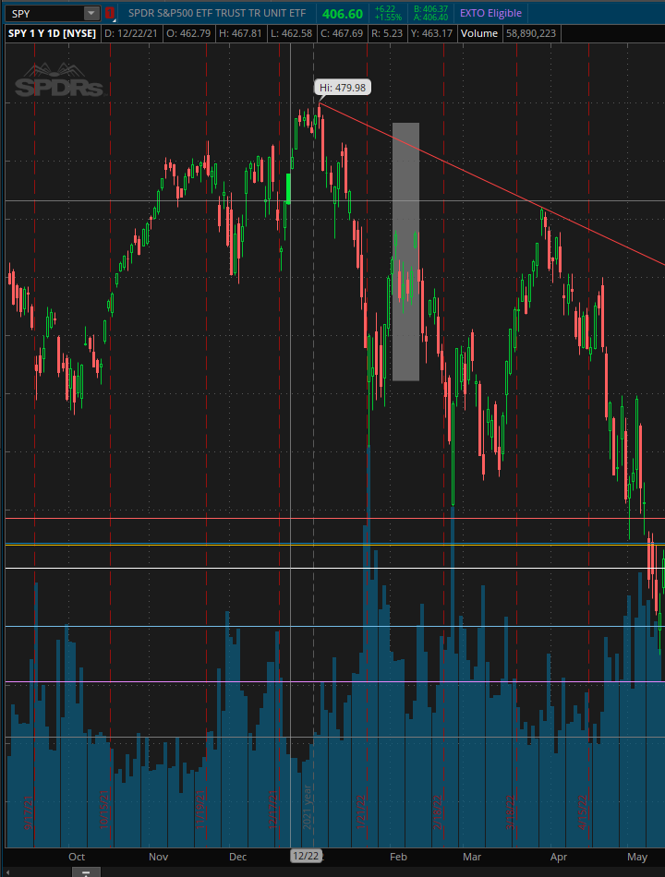Click the 3/18/22 expiration date marker
665x877 pixels.
coord(511,812)
